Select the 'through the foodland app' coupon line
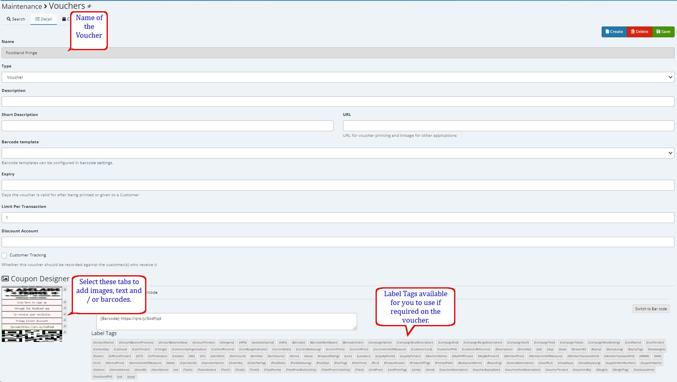This screenshot has width=677, height=382. [x=32, y=309]
